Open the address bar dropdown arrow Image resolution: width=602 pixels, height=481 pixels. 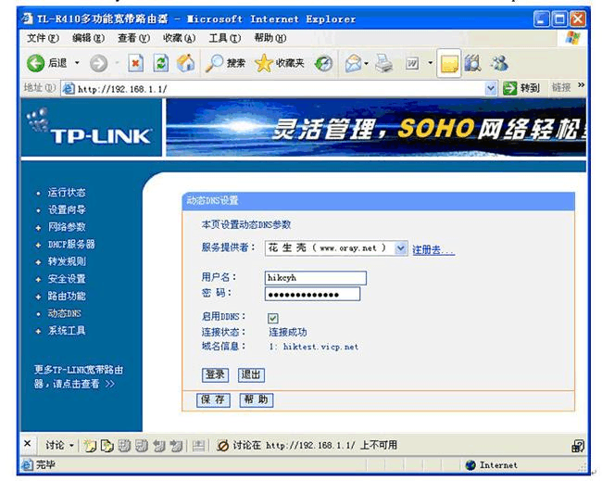pos(491,88)
